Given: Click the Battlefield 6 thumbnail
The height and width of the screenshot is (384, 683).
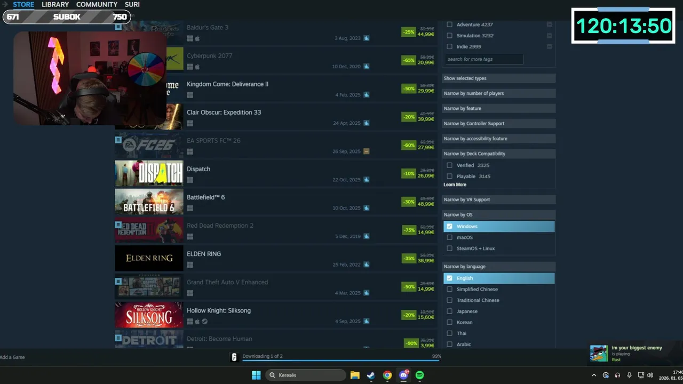Looking at the screenshot, I should click(149, 202).
